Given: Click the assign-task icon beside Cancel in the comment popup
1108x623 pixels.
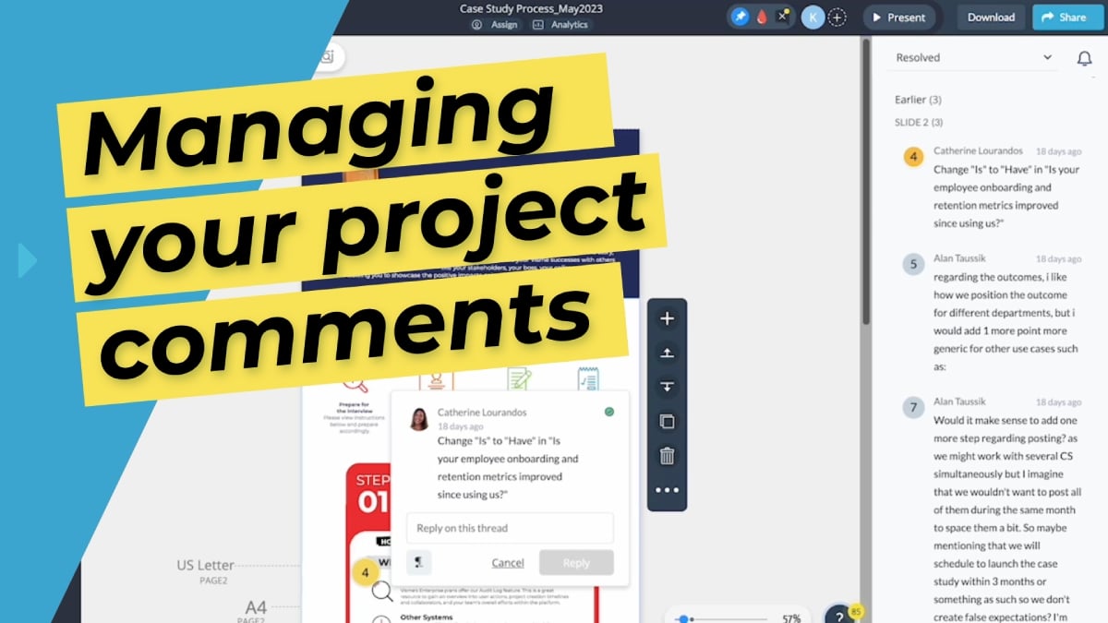Looking at the screenshot, I should tap(419, 562).
